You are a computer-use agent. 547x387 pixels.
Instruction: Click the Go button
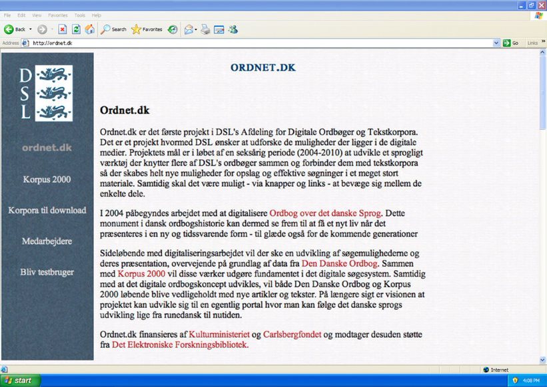pyautogui.click(x=511, y=43)
